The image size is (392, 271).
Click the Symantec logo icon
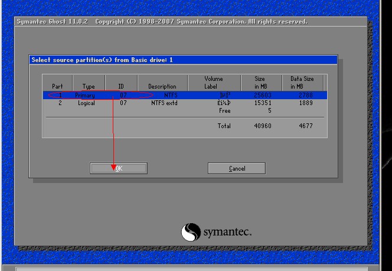point(191,232)
